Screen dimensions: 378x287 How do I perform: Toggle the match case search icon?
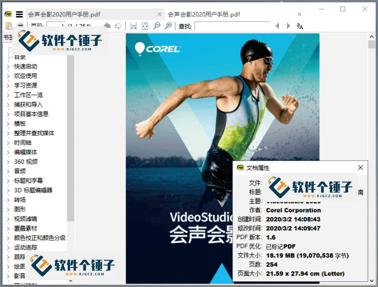tap(300, 26)
